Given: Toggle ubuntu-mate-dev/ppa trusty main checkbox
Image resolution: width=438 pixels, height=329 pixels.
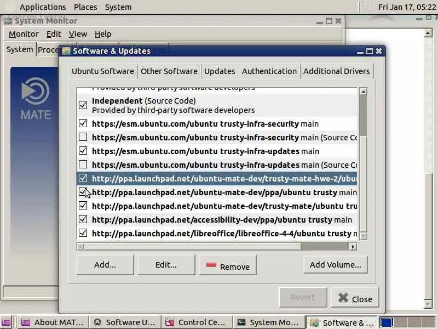Looking at the screenshot, I should click(83, 192).
